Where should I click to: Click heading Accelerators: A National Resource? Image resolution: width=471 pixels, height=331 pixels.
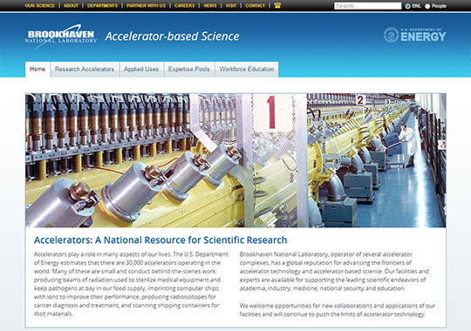point(160,240)
